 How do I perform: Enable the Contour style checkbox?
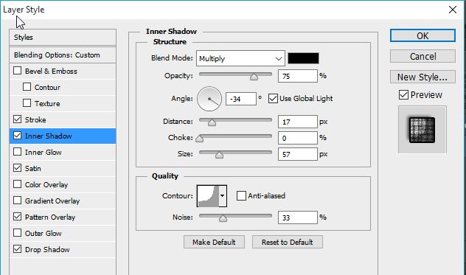pyautogui.click(x=27, y=87)
